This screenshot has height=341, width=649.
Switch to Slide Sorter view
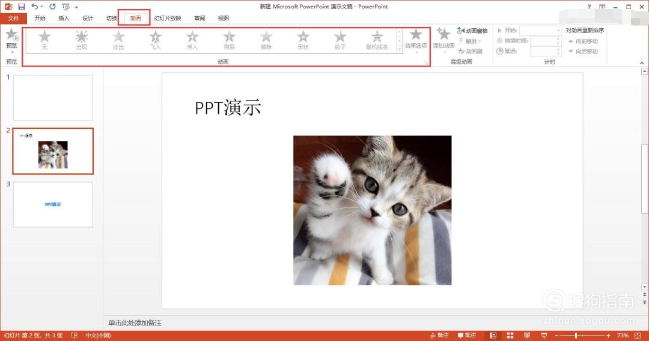[510, 336]
